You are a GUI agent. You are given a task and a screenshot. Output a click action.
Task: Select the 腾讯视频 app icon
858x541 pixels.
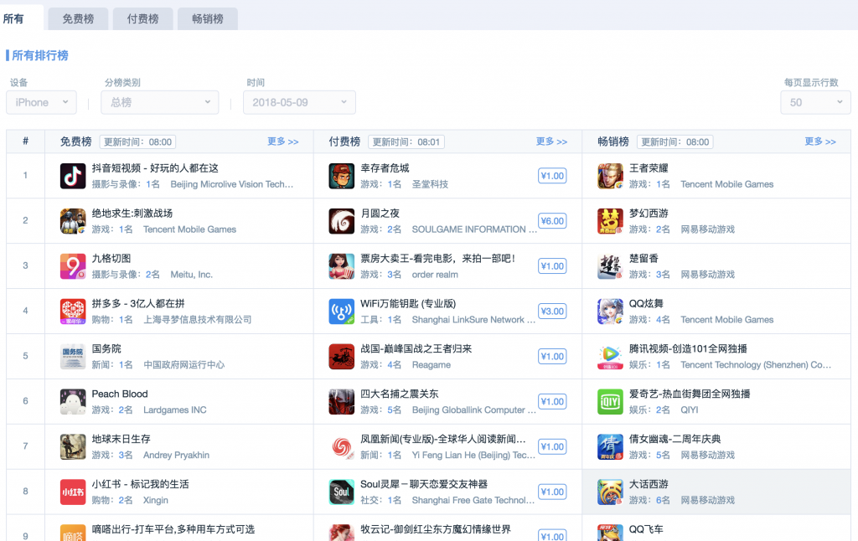(610, 357)
